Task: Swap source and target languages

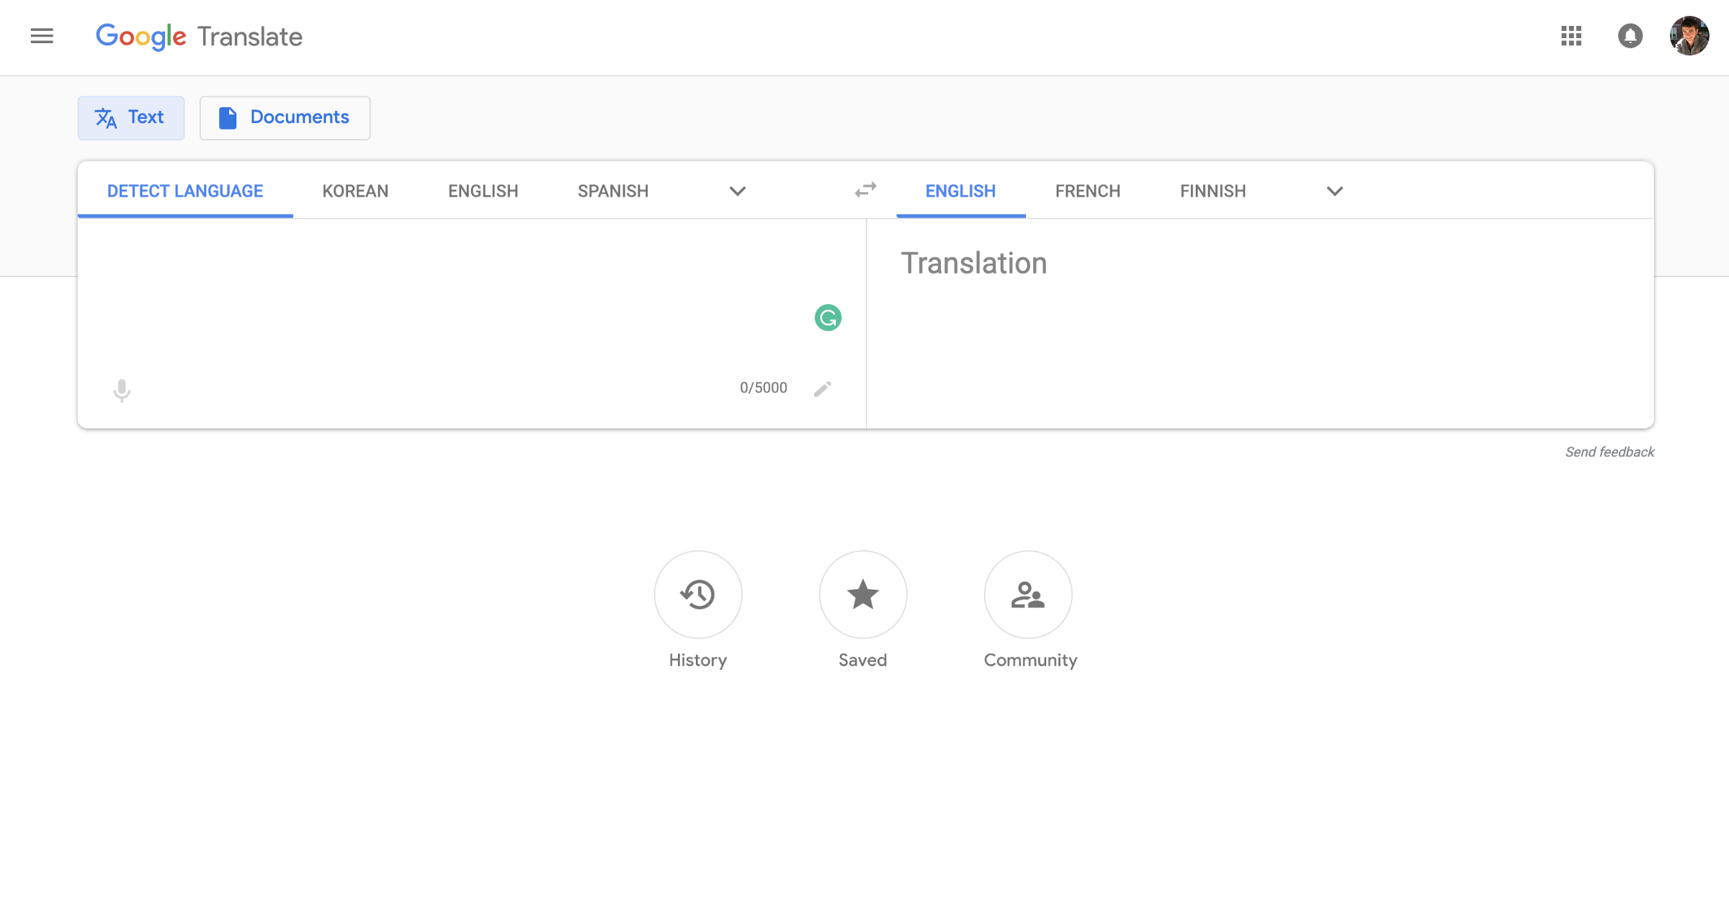Action: pos(865,190)
